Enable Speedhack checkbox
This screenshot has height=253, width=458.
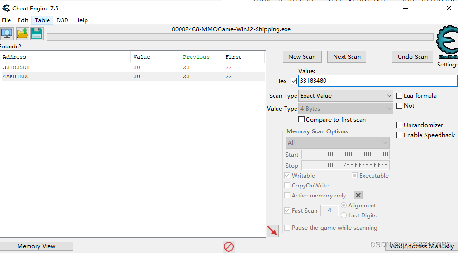399,135
